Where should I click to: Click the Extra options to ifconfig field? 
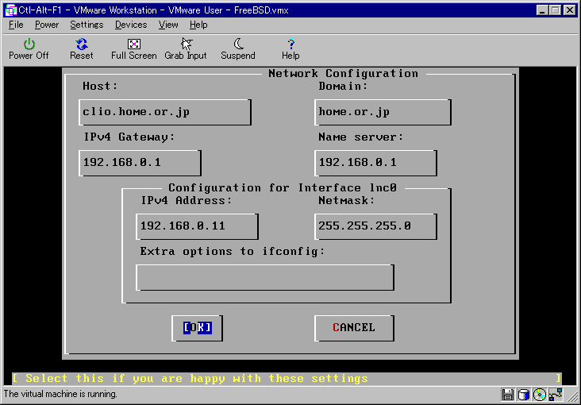point(265,277)
